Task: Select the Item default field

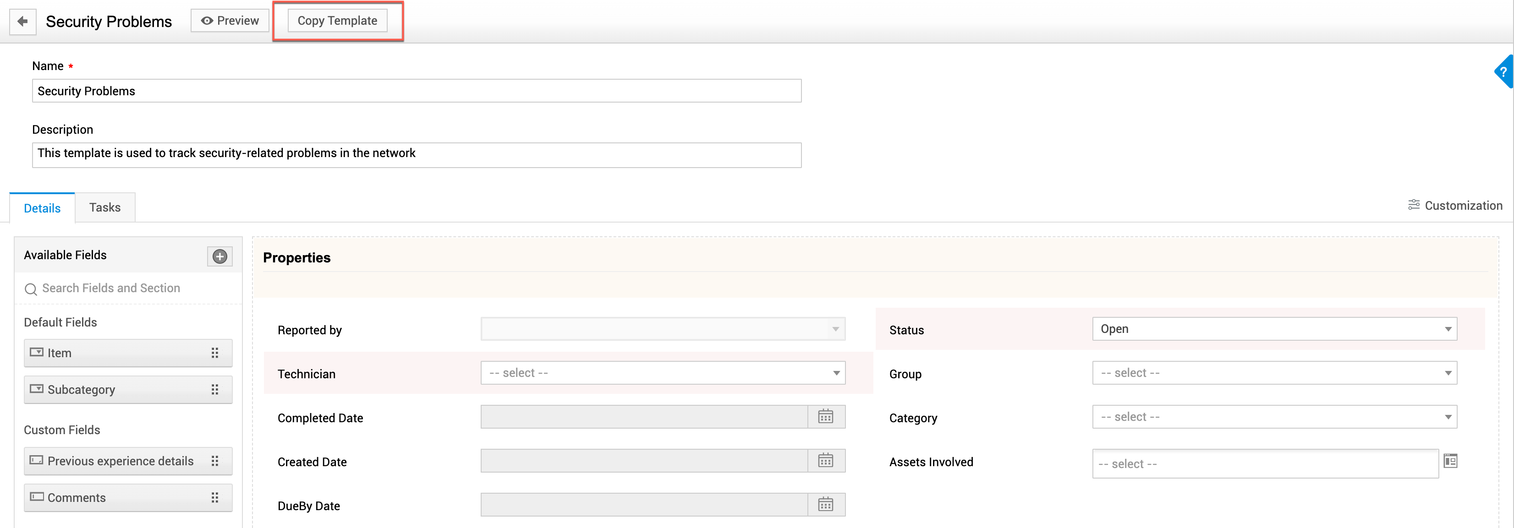Action: point(128,353)
